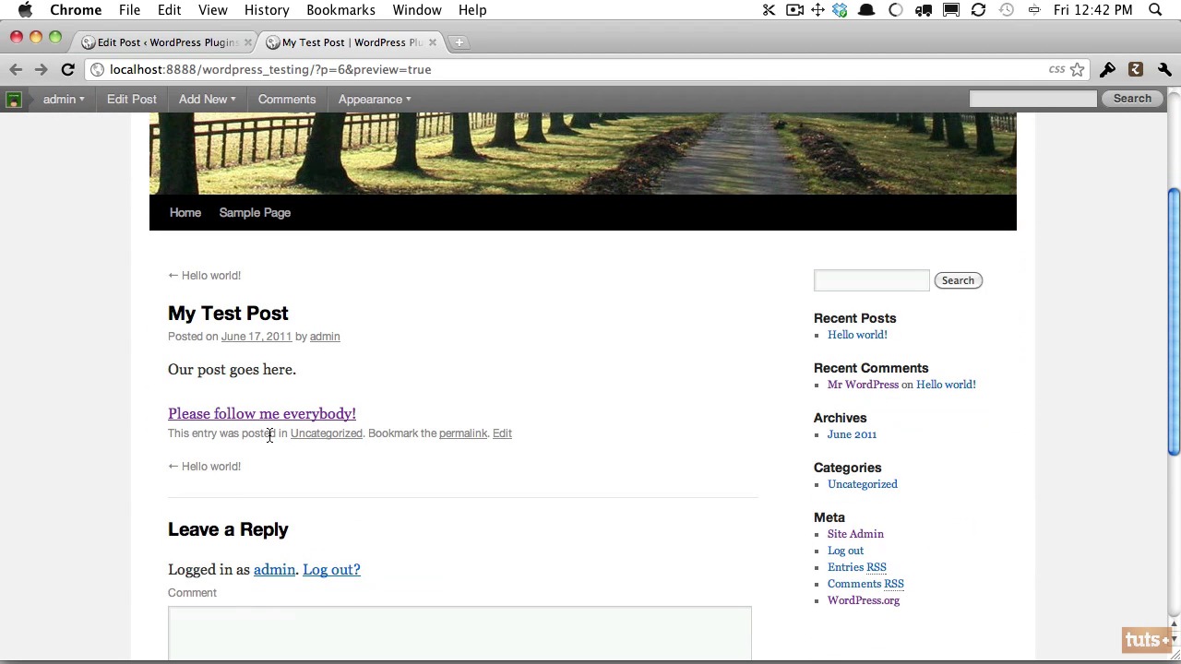Viewport: 1181px width, 664px height.
Task: Open the Edit menu
Action: pos(169,10)
